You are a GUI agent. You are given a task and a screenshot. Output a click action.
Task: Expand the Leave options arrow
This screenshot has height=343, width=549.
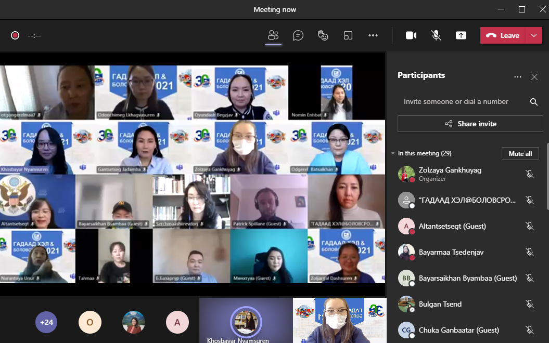point(534,35)
